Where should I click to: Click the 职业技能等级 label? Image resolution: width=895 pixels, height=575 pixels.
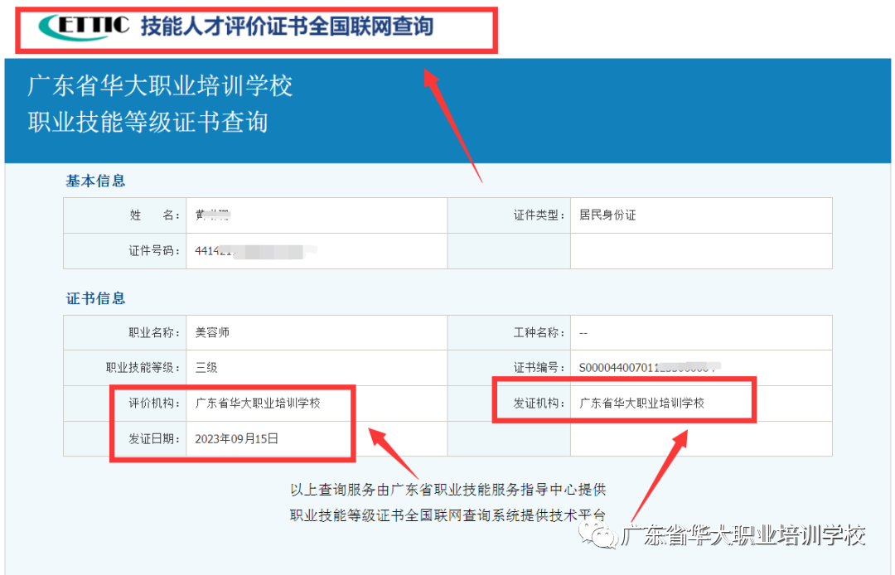pyautogui.click(x=143, y=368)
